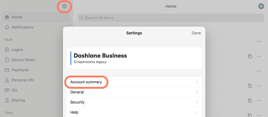Click the Payments card icon

pyautogui.click(x=7, y=70)
